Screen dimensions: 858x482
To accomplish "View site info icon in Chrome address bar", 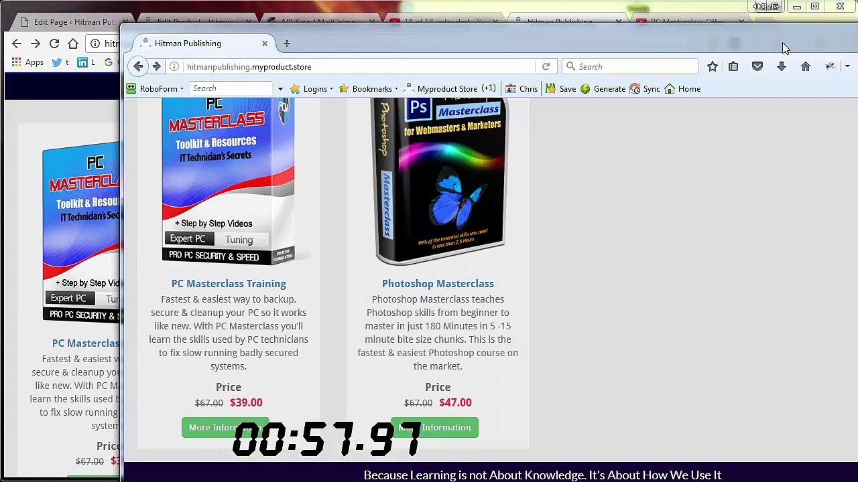I will (96, 44).
